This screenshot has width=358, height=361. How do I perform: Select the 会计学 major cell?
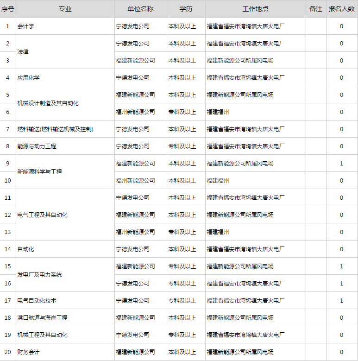25,26
